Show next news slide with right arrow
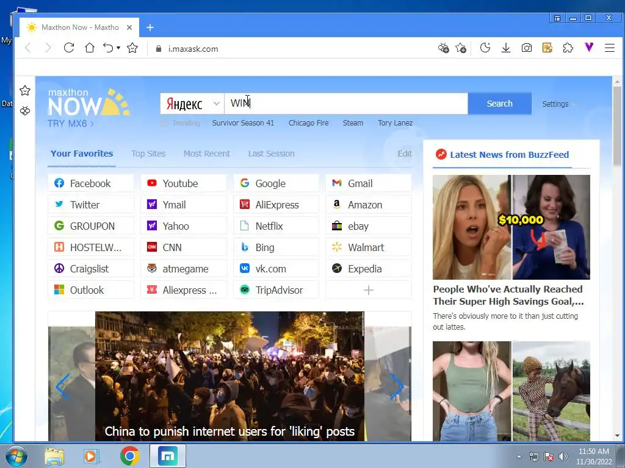The image size is (625, 468). coord(397,386)
